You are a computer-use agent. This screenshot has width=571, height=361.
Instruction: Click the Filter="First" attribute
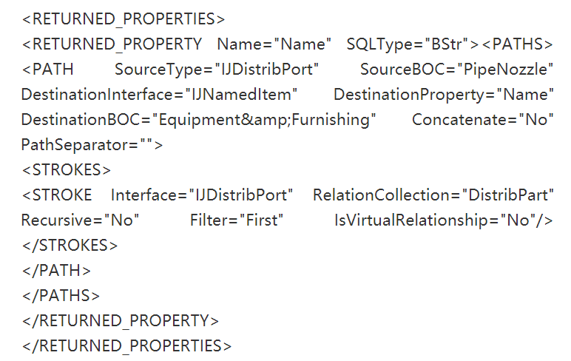pyautogui.click(x=237, y=220)
